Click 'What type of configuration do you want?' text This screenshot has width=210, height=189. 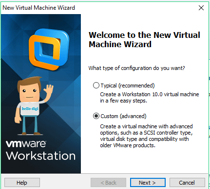click(136, 68)
